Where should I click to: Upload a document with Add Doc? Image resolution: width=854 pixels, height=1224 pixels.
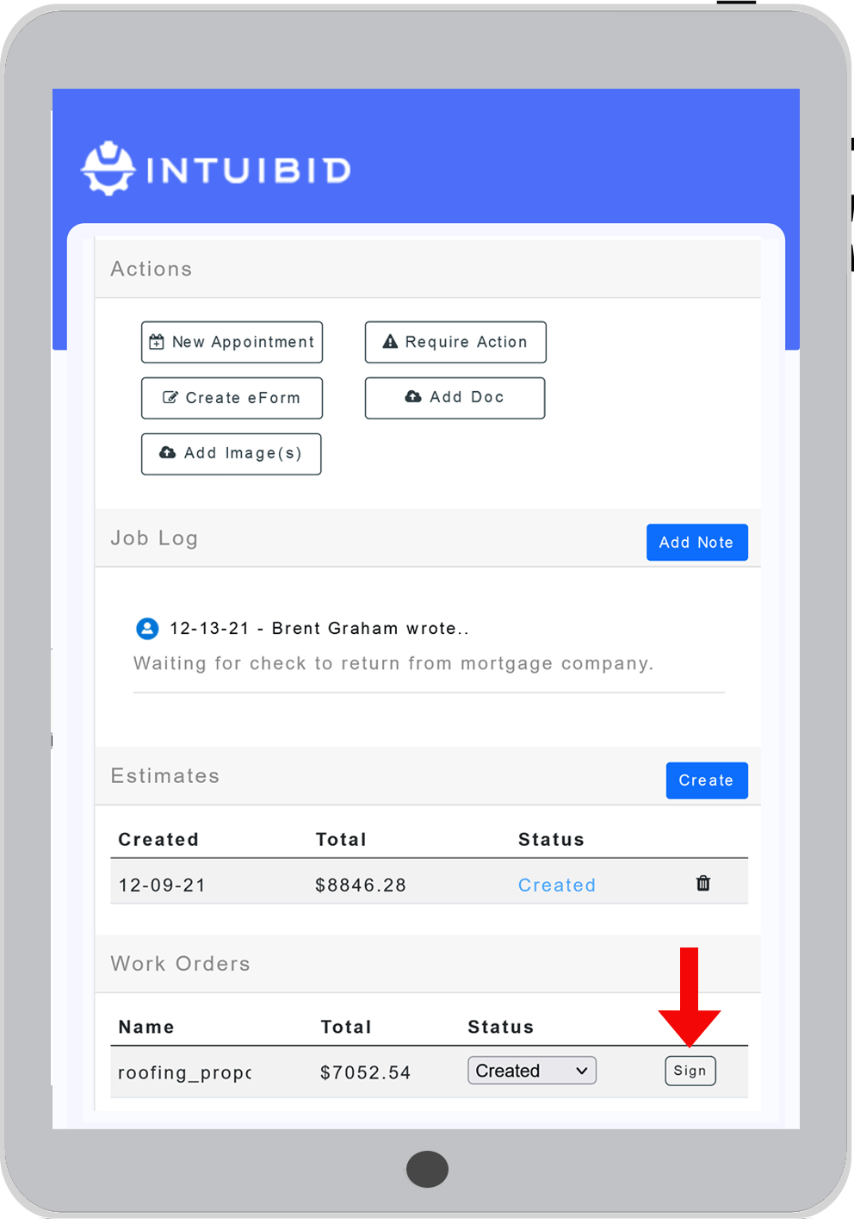click(x=455, y=398)
